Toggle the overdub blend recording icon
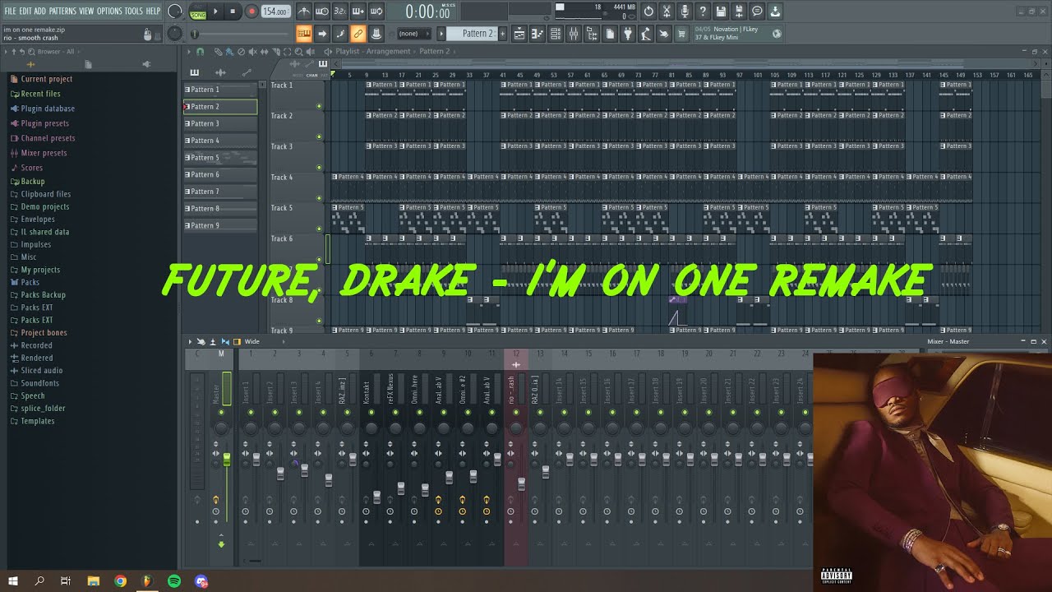This screenshot has height=592, width=1052. tap(358, 12)
